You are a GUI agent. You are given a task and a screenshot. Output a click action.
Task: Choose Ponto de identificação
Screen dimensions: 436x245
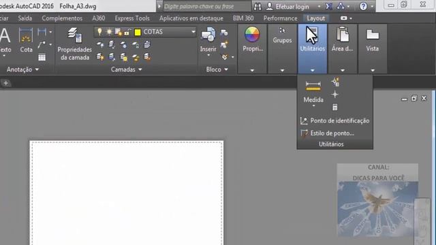click(334, 121)
